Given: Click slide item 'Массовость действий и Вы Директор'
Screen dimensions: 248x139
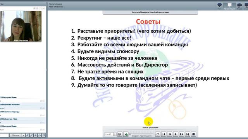Looking at the screenshot, I should click(122, 65).
